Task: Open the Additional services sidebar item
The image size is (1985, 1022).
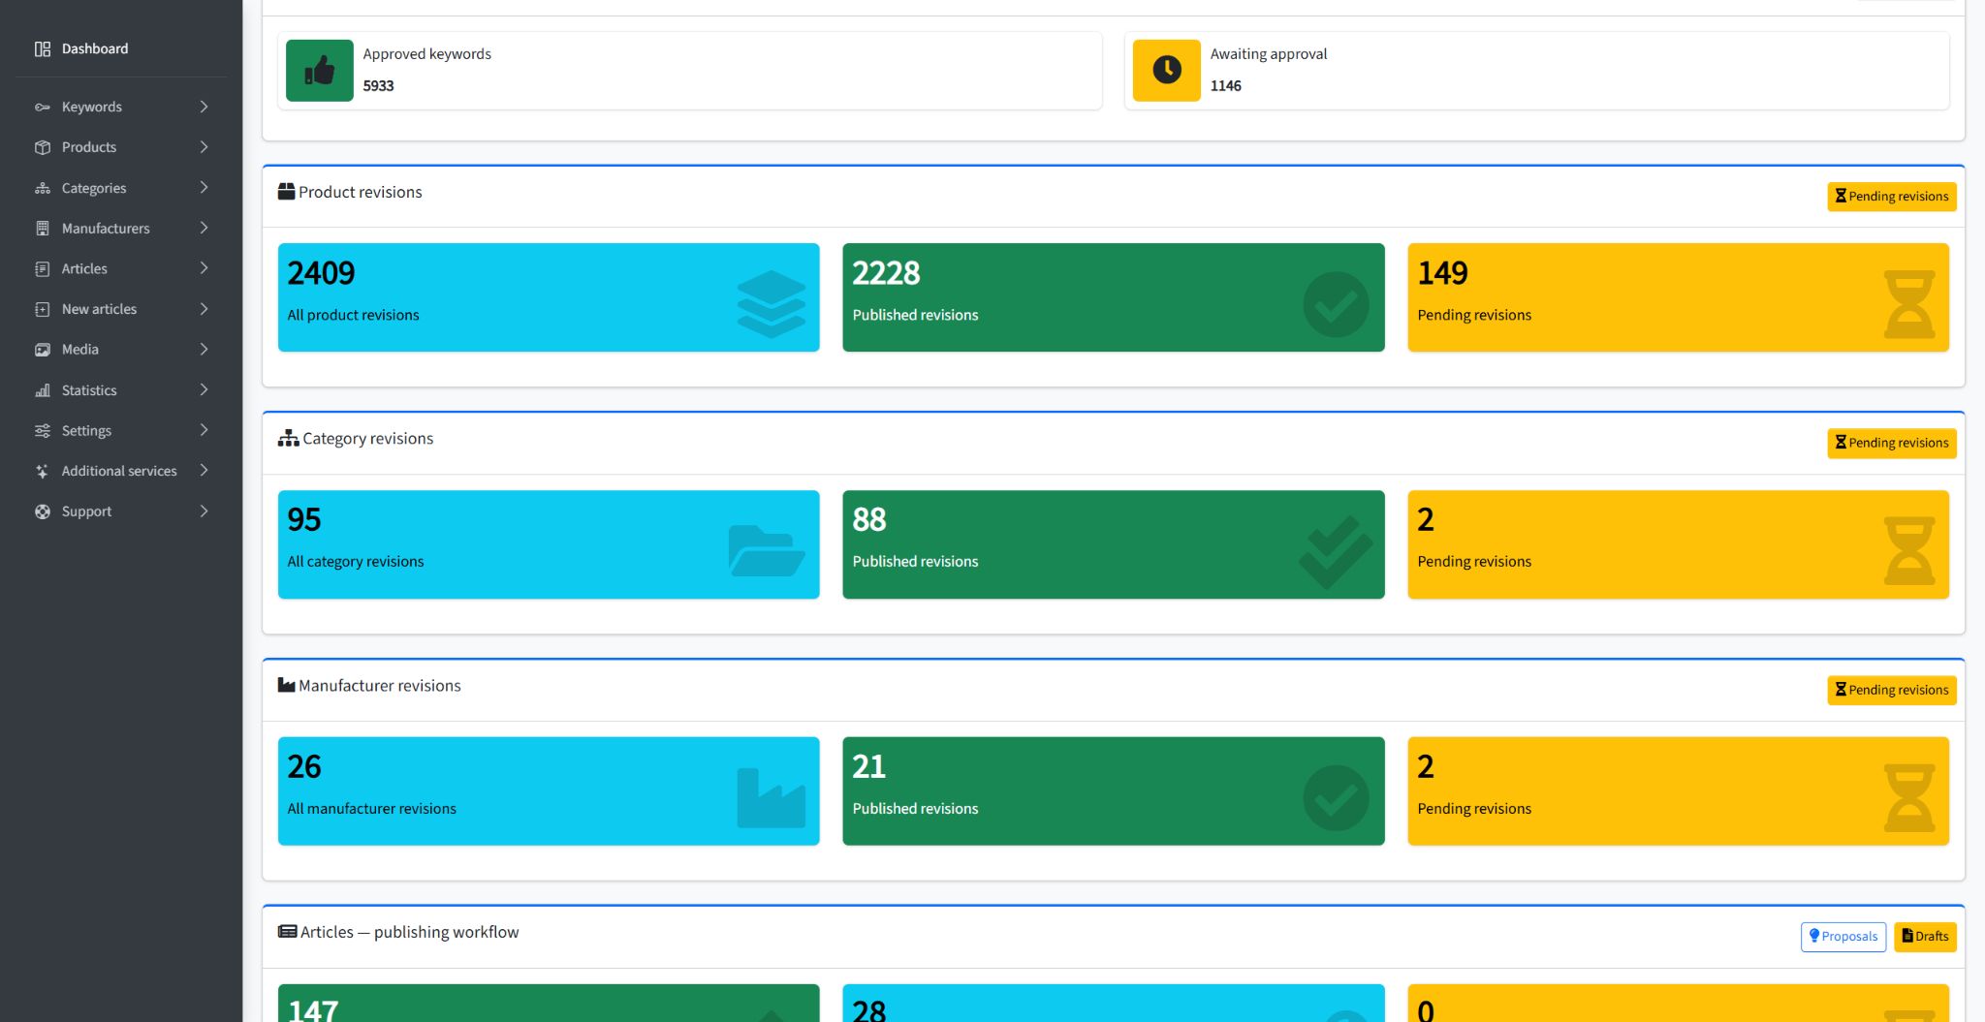Action: 121,471
